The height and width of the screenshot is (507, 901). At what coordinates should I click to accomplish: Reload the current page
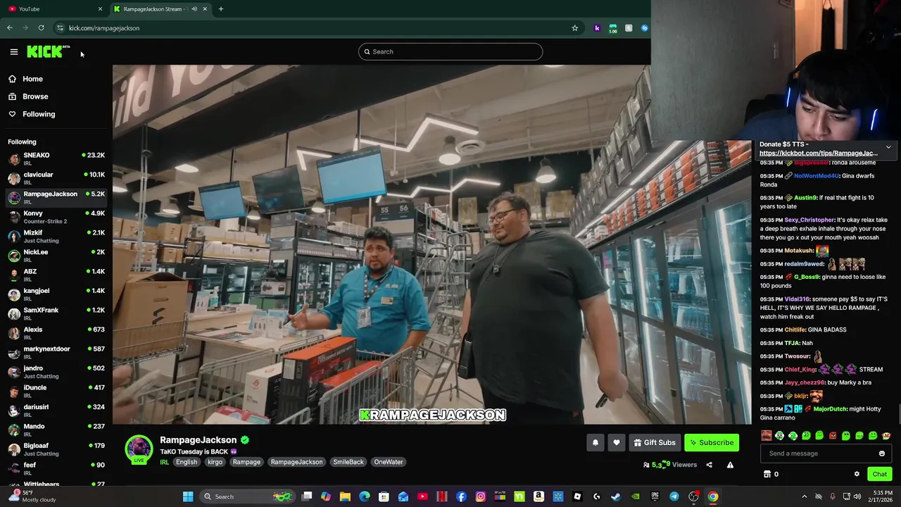[42, 28]
